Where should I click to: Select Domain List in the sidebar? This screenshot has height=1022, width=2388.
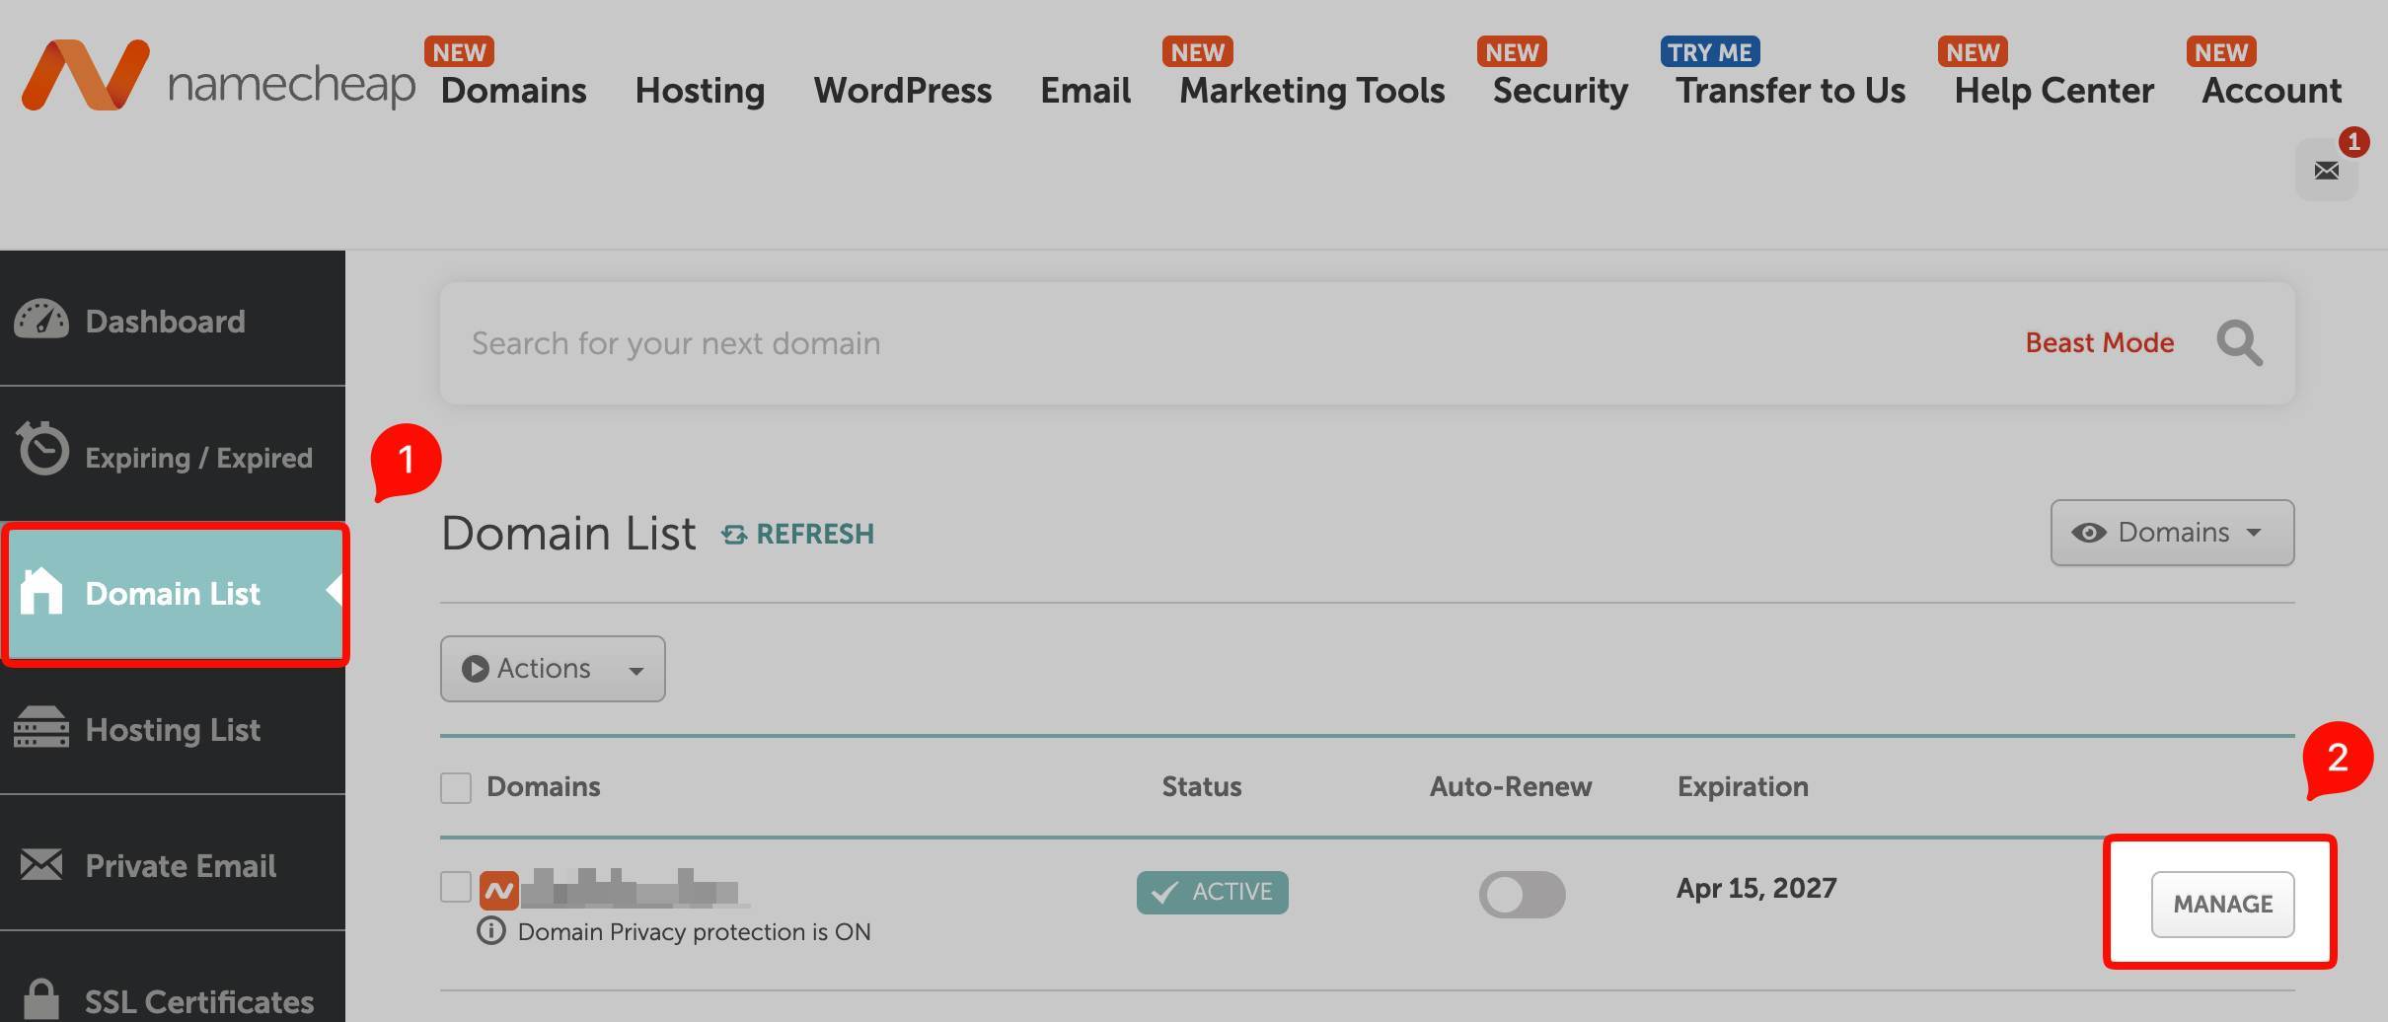[x=174, y=594]
